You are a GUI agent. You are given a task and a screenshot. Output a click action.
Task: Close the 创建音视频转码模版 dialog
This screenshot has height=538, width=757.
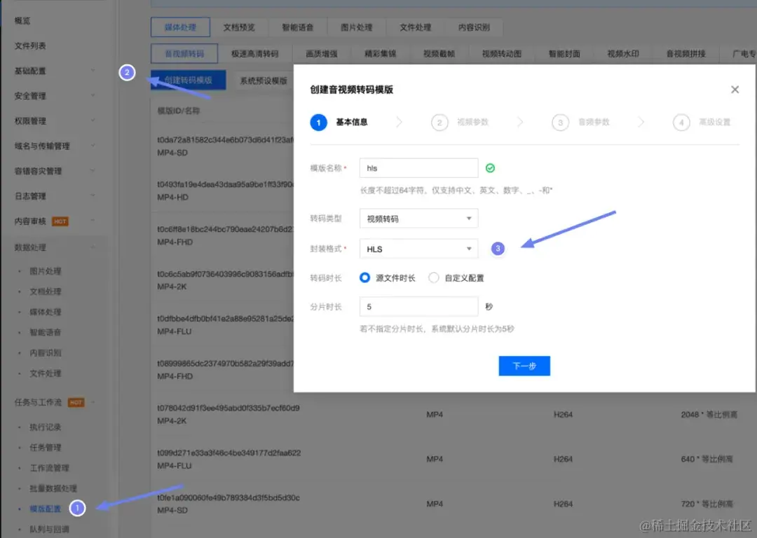pos(735,89)
